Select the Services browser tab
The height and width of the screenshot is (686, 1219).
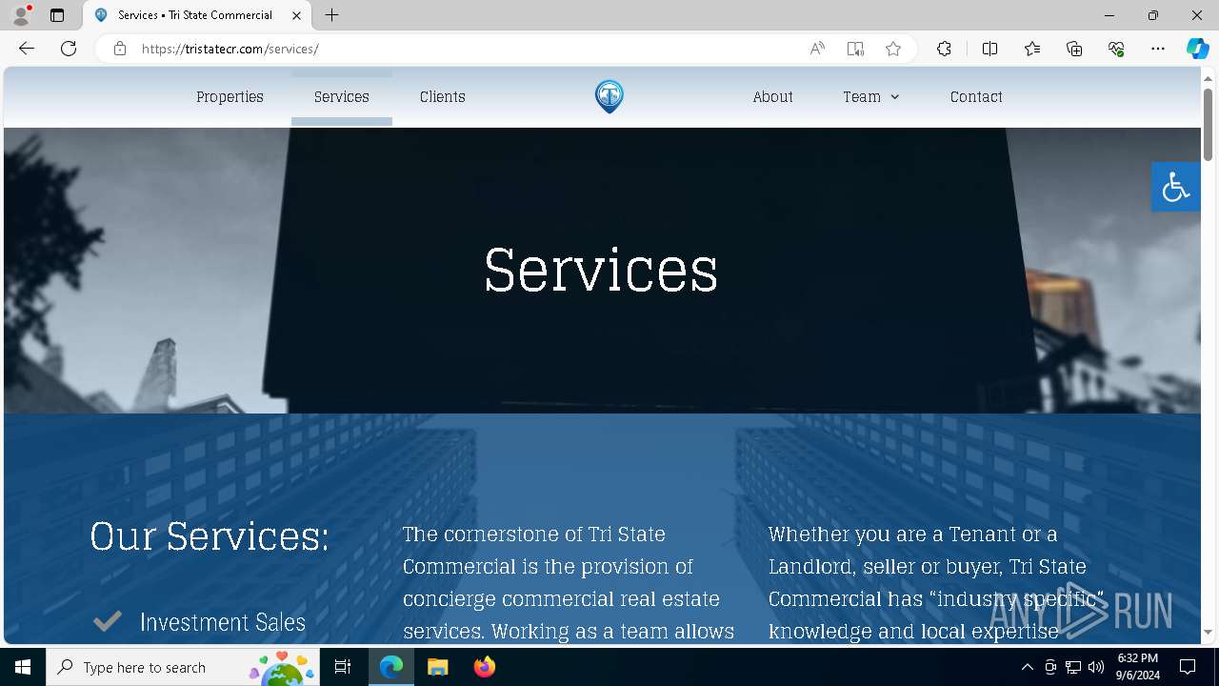[197, 15]
